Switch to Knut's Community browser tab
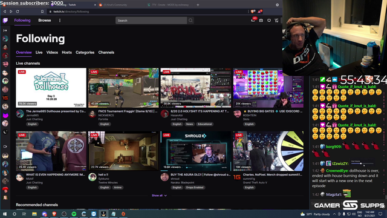The image size is (387, 218). [121, 5]
